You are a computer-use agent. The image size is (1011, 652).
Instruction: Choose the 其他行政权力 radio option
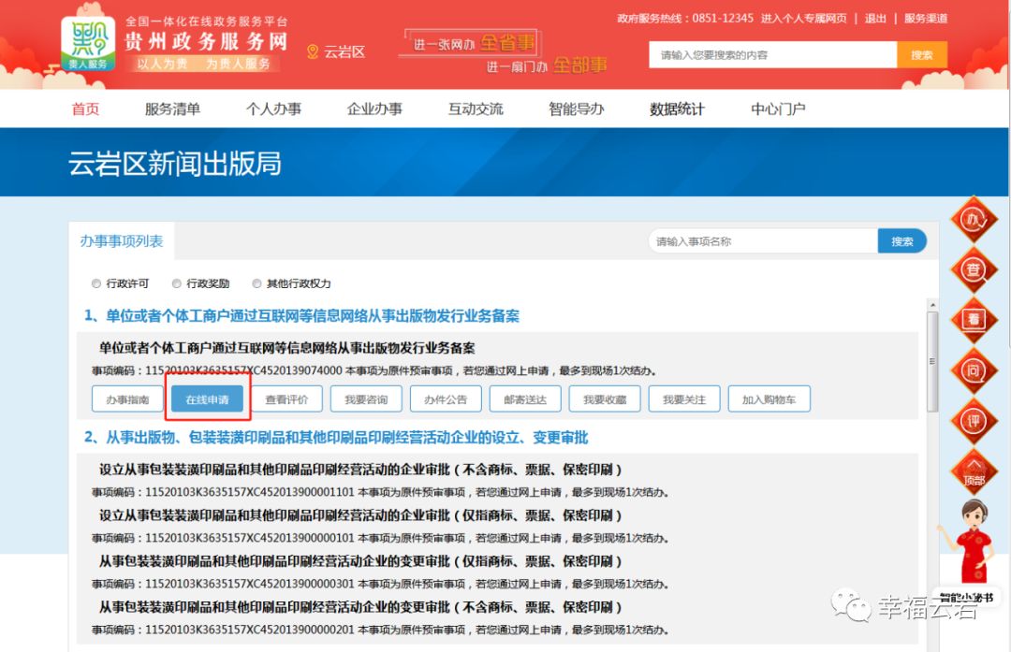click(x=256, y=283)
